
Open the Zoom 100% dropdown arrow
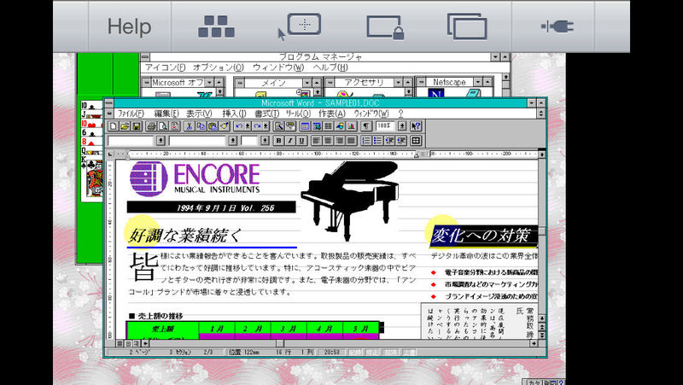402,126
